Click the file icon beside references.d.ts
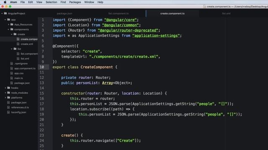 8,107
